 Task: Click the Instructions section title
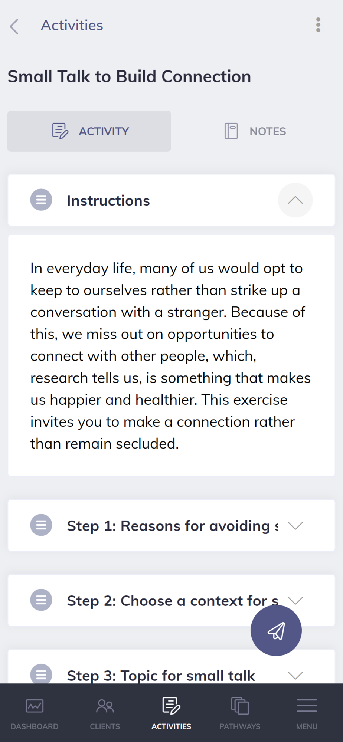[x=108, y=201]
